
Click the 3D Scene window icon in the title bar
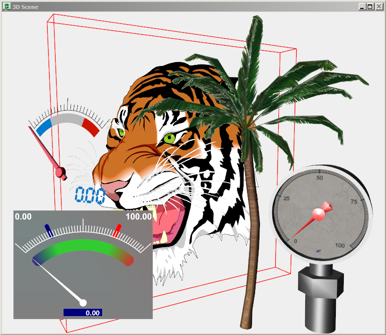(x=7, y=7)
